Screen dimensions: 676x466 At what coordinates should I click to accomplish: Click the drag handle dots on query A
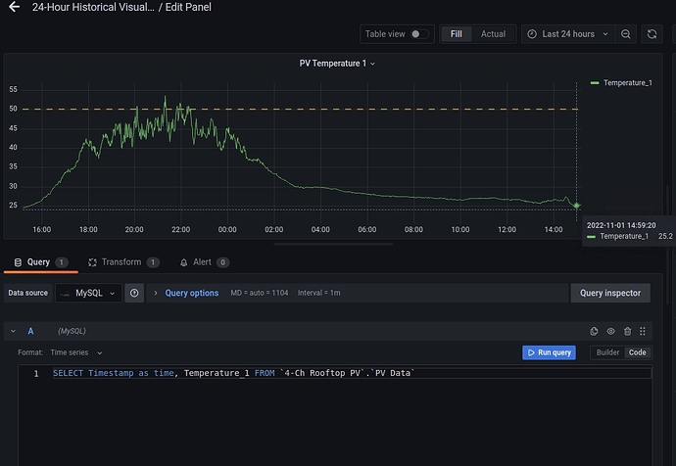[x=643, y=331]
